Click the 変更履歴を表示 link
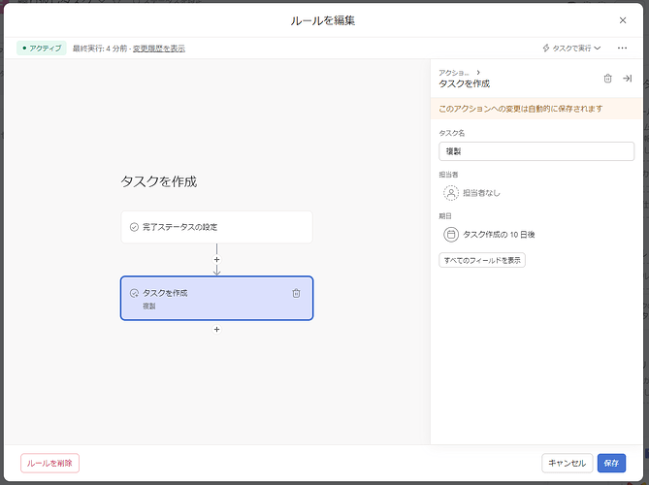 pyautogui.click(x=159, y=48)
